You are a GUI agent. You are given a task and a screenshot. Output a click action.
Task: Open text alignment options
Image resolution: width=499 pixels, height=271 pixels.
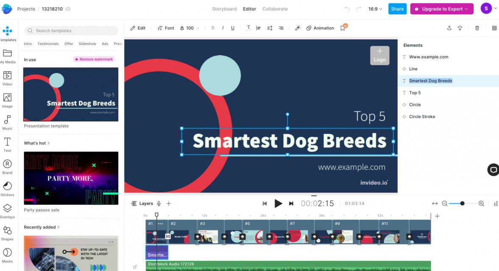pyautogui.click(x=258, y=28)
